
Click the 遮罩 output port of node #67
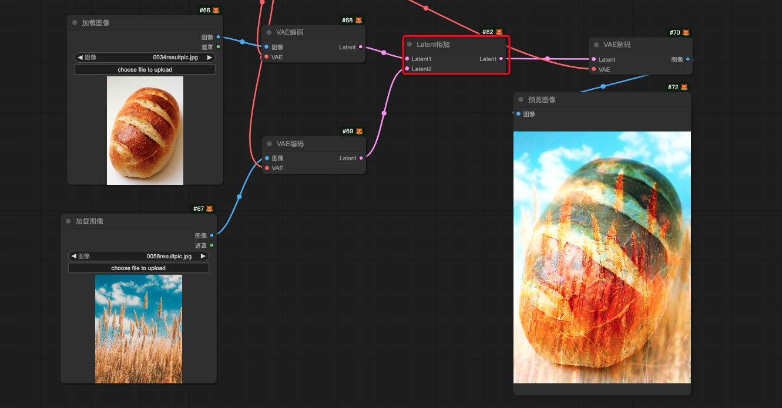point(212,245)
